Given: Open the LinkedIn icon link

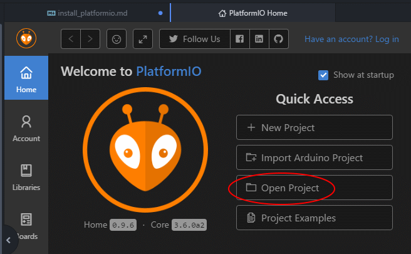Looking at the screenshot, I should [x=259, y=39].
